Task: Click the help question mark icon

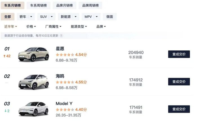Action: click(x=61, y=36)
